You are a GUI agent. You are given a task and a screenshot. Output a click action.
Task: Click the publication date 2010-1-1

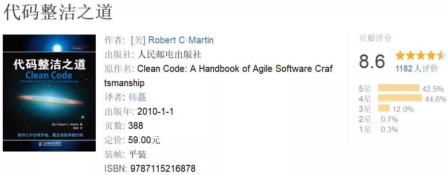click(155, 111)
